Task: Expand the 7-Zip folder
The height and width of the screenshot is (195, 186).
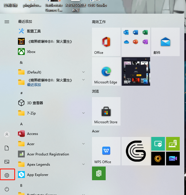Action: (x=83, y=113)
